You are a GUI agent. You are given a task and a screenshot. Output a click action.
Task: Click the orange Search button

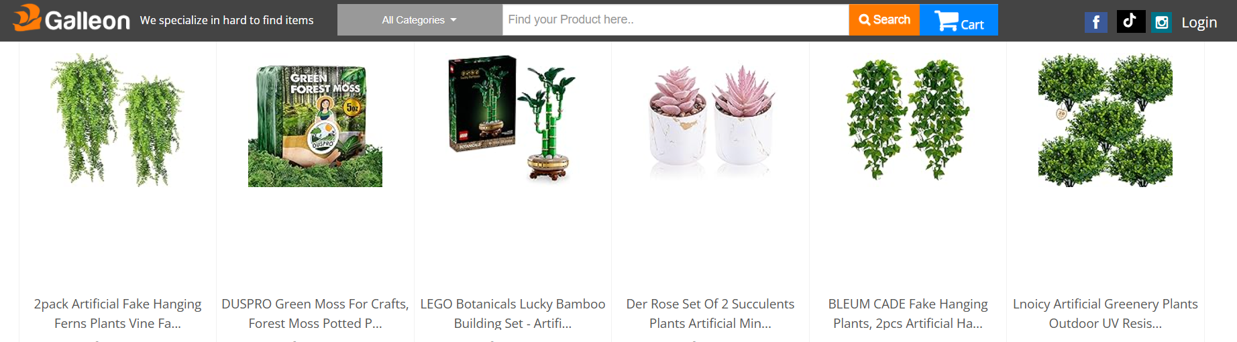884,20
